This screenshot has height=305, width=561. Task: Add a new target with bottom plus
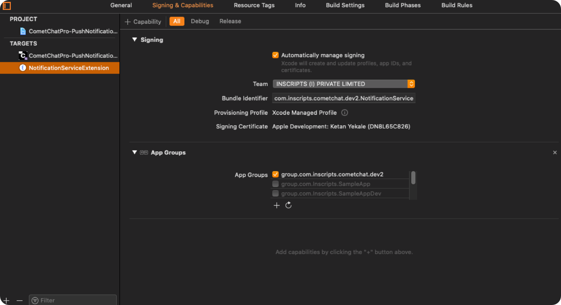(x=6, y=300)
